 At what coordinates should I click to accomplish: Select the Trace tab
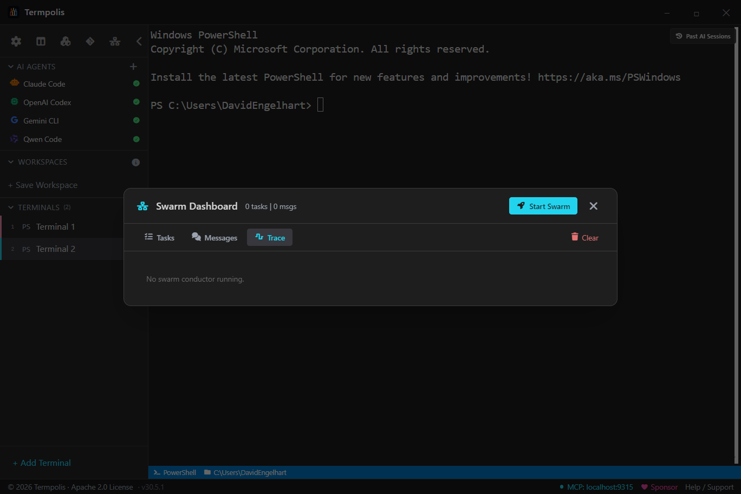tap(270, 237)
